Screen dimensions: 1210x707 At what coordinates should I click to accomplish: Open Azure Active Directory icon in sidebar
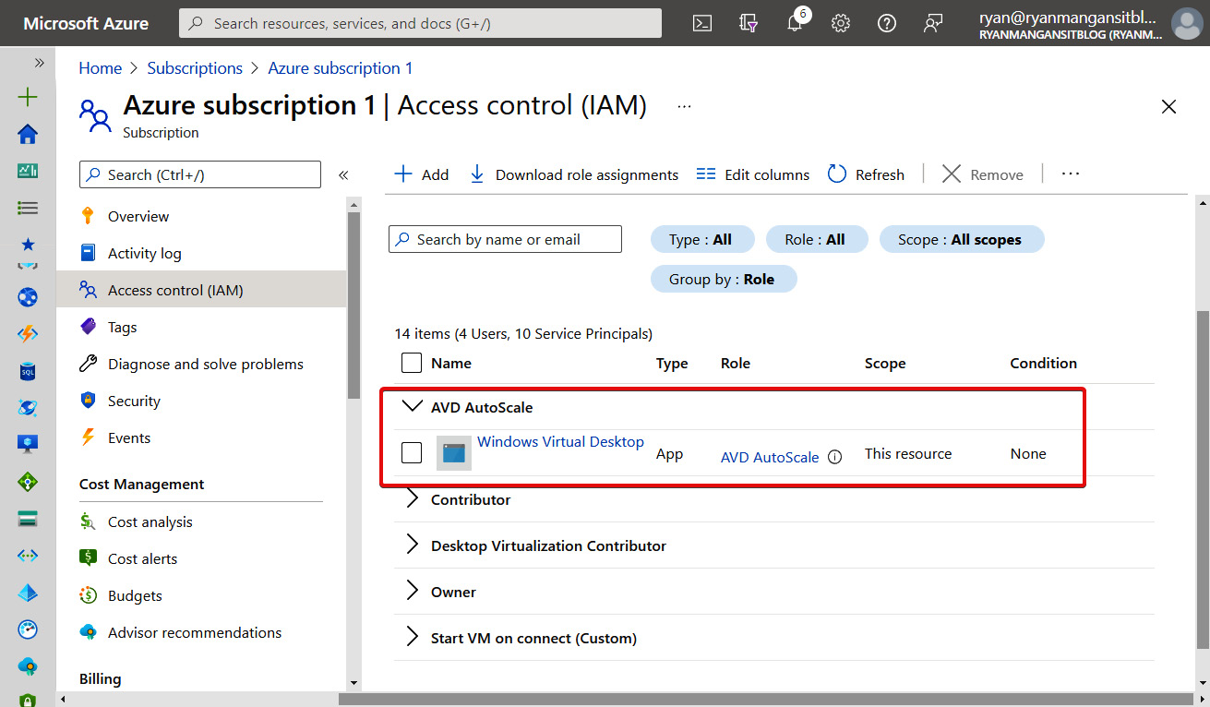(28, 593)
